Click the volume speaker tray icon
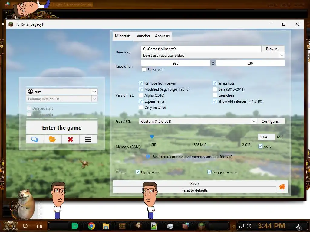Image resolution: width=310 pixels, height=232 pixels. [x=249, y=226]
